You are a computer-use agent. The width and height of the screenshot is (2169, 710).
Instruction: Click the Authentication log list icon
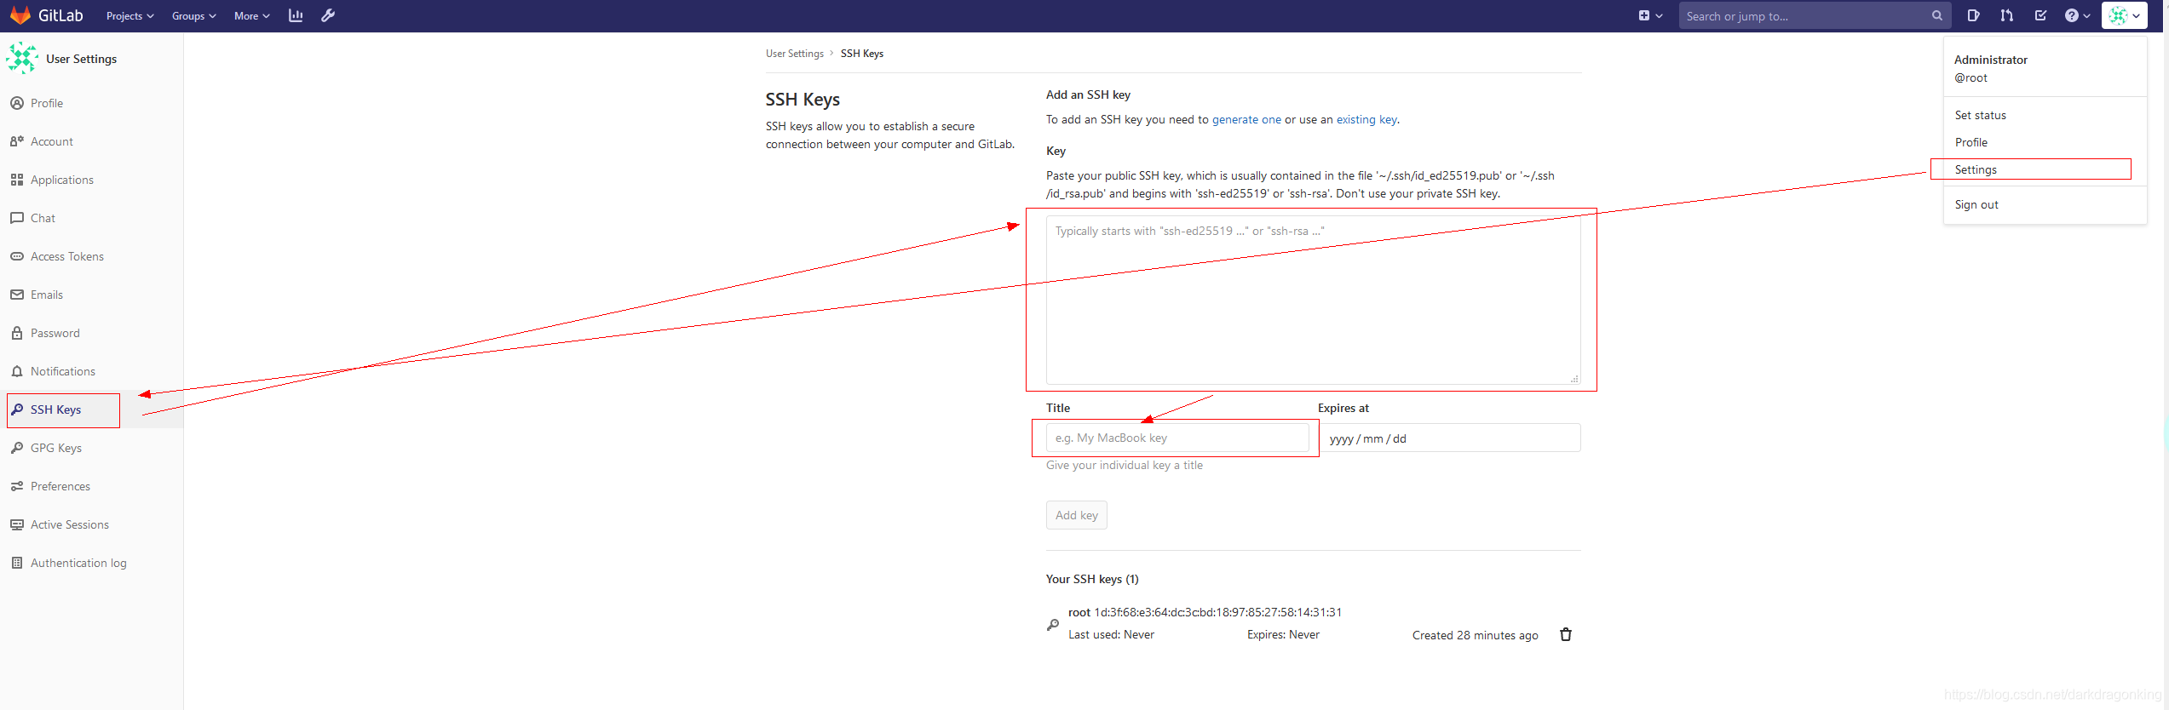17,563
